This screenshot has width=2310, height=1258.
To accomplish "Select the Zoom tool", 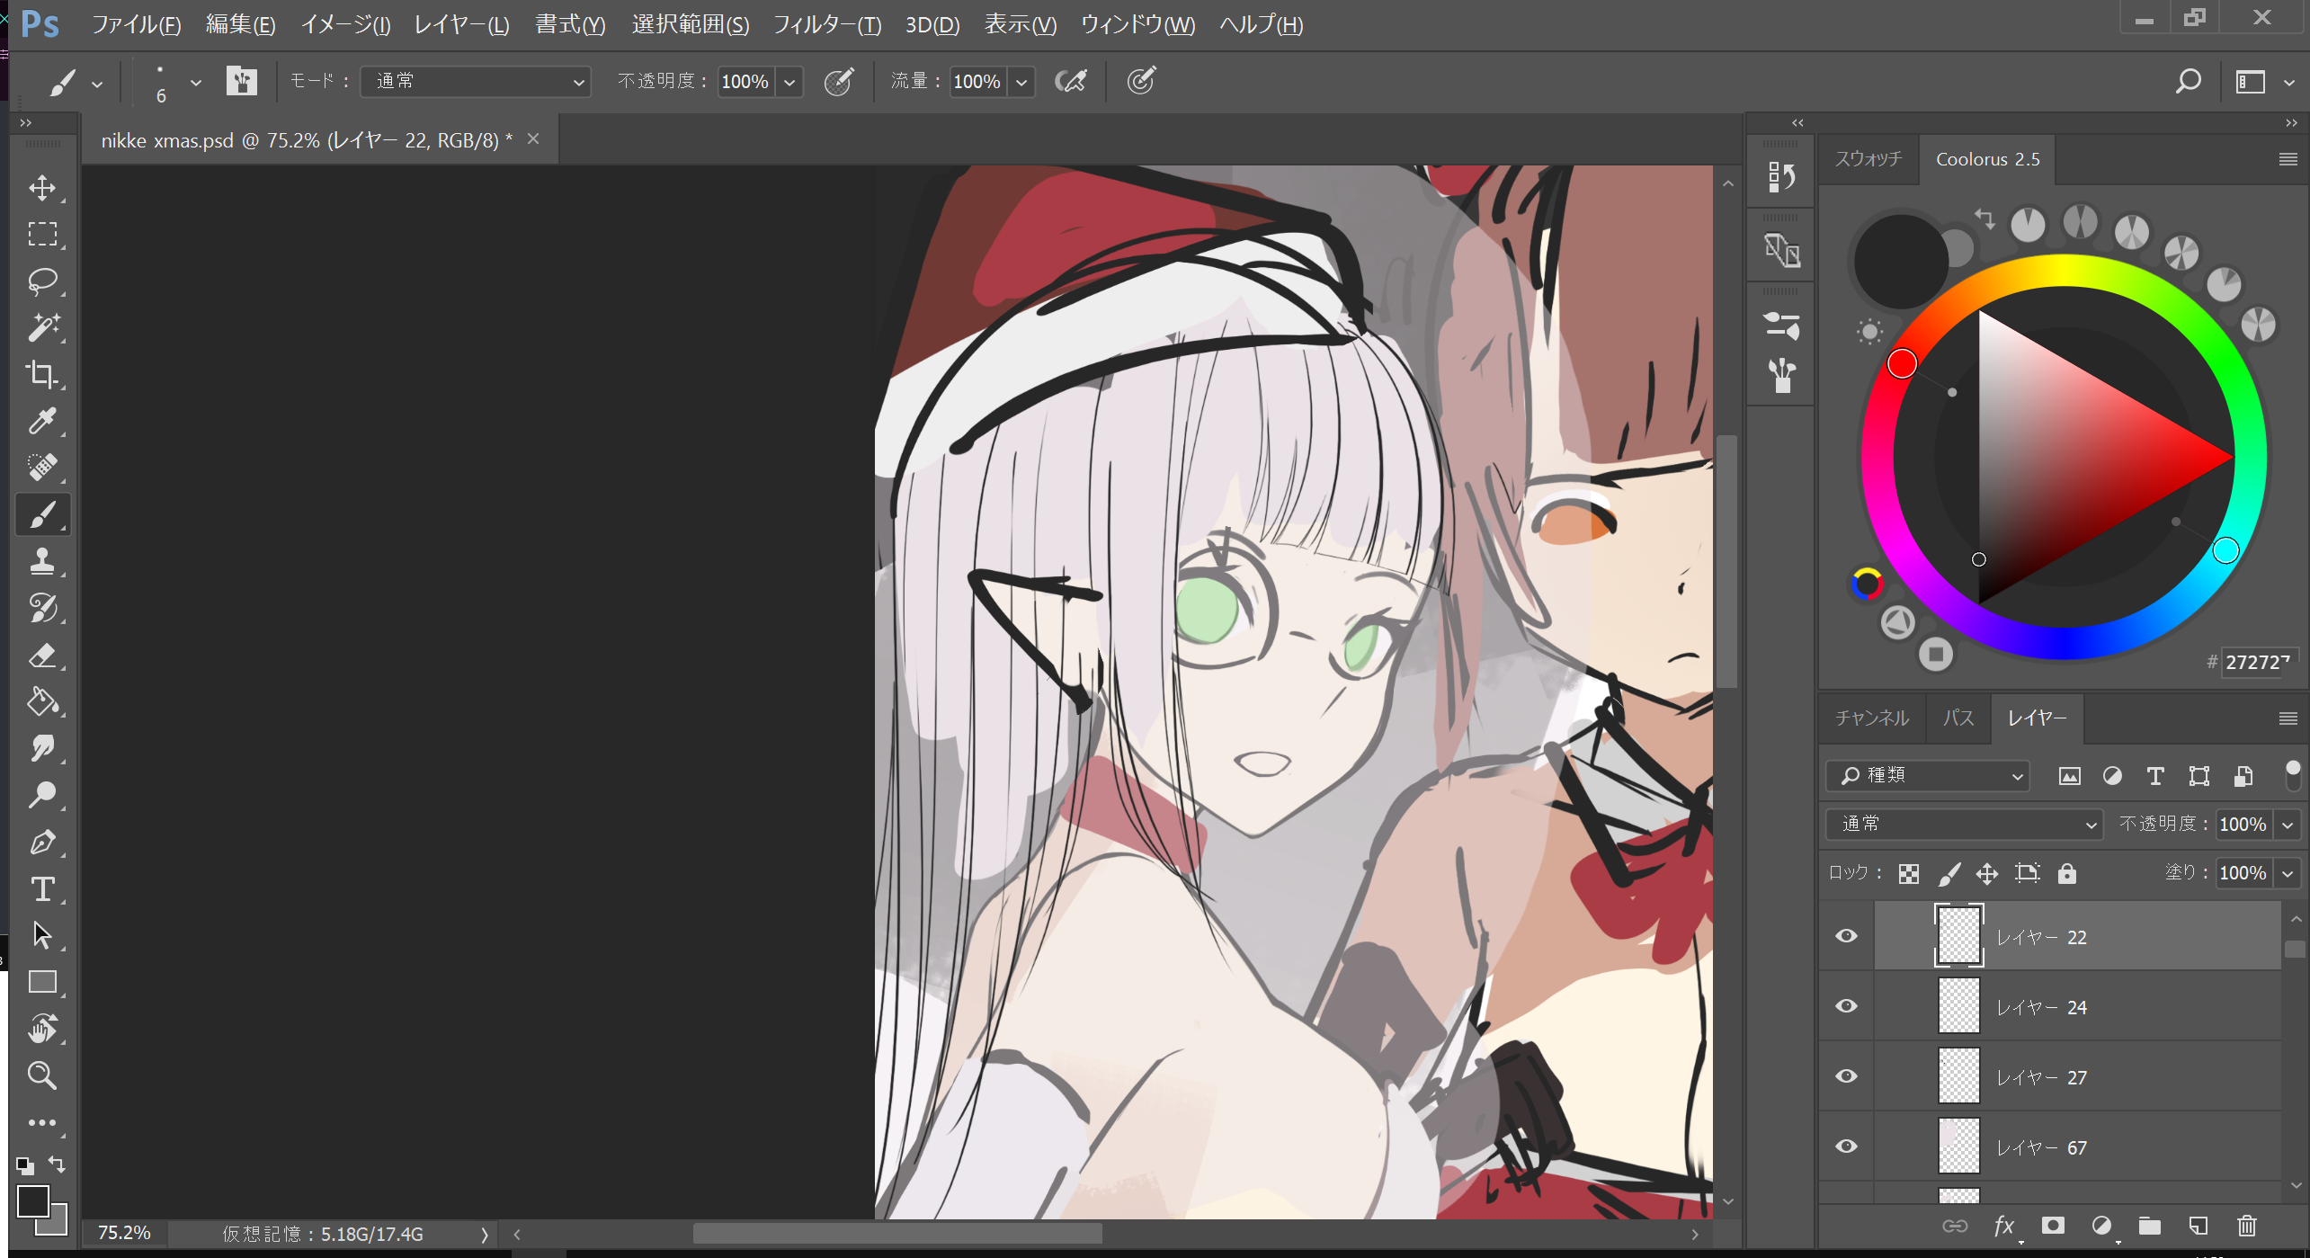I will (42, 1075).
